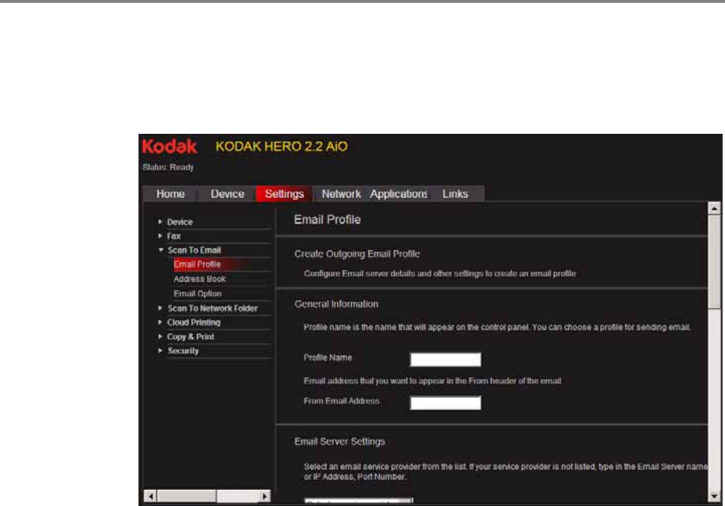Expand the Scan To Network Folder arrow
Screen dimensions: 725x506
(x=160, y=308)
